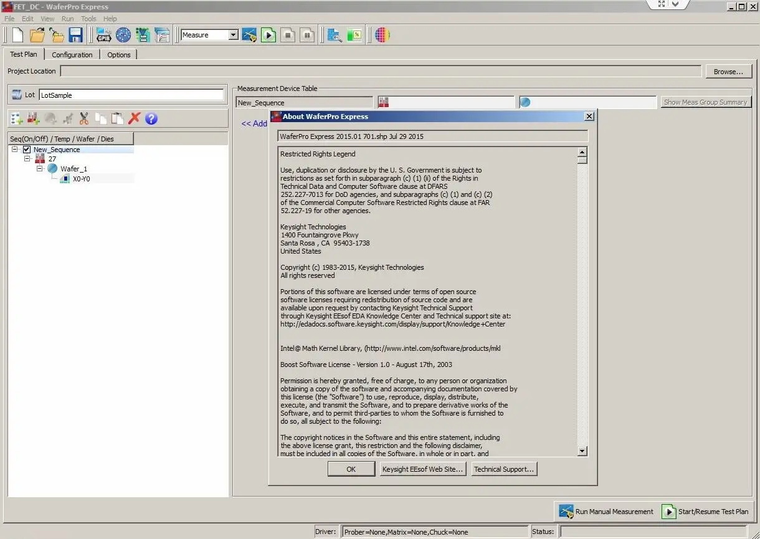This screenshot has height=539, width=760.
Task: Click the New_Sequence cell in Measurement Device Table
Action: pos(305,103)
